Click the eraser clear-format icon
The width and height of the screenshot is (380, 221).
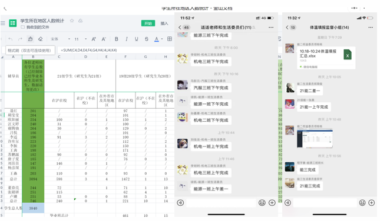pos(40,39)
